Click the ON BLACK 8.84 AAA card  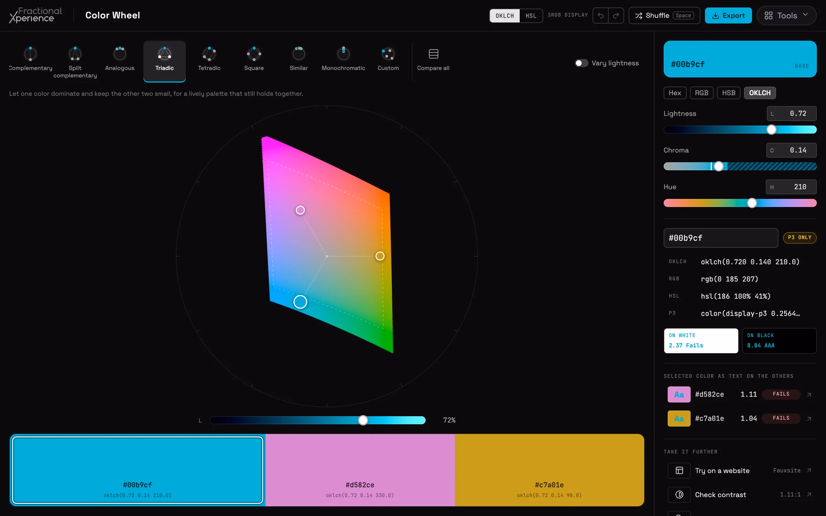[x=779, y=341]
